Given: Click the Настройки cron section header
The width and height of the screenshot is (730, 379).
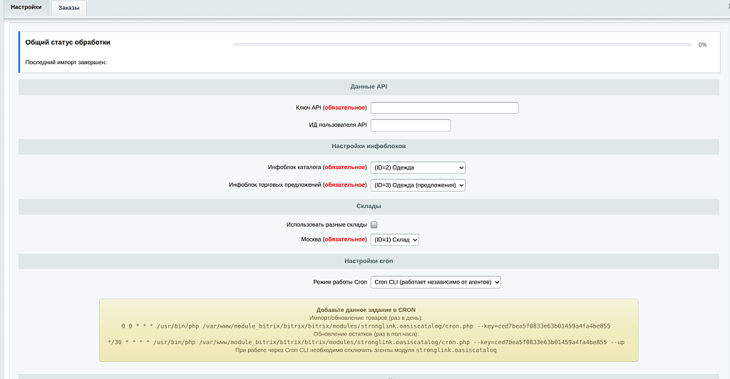Looking at the screenshot, I should point(369,261).
